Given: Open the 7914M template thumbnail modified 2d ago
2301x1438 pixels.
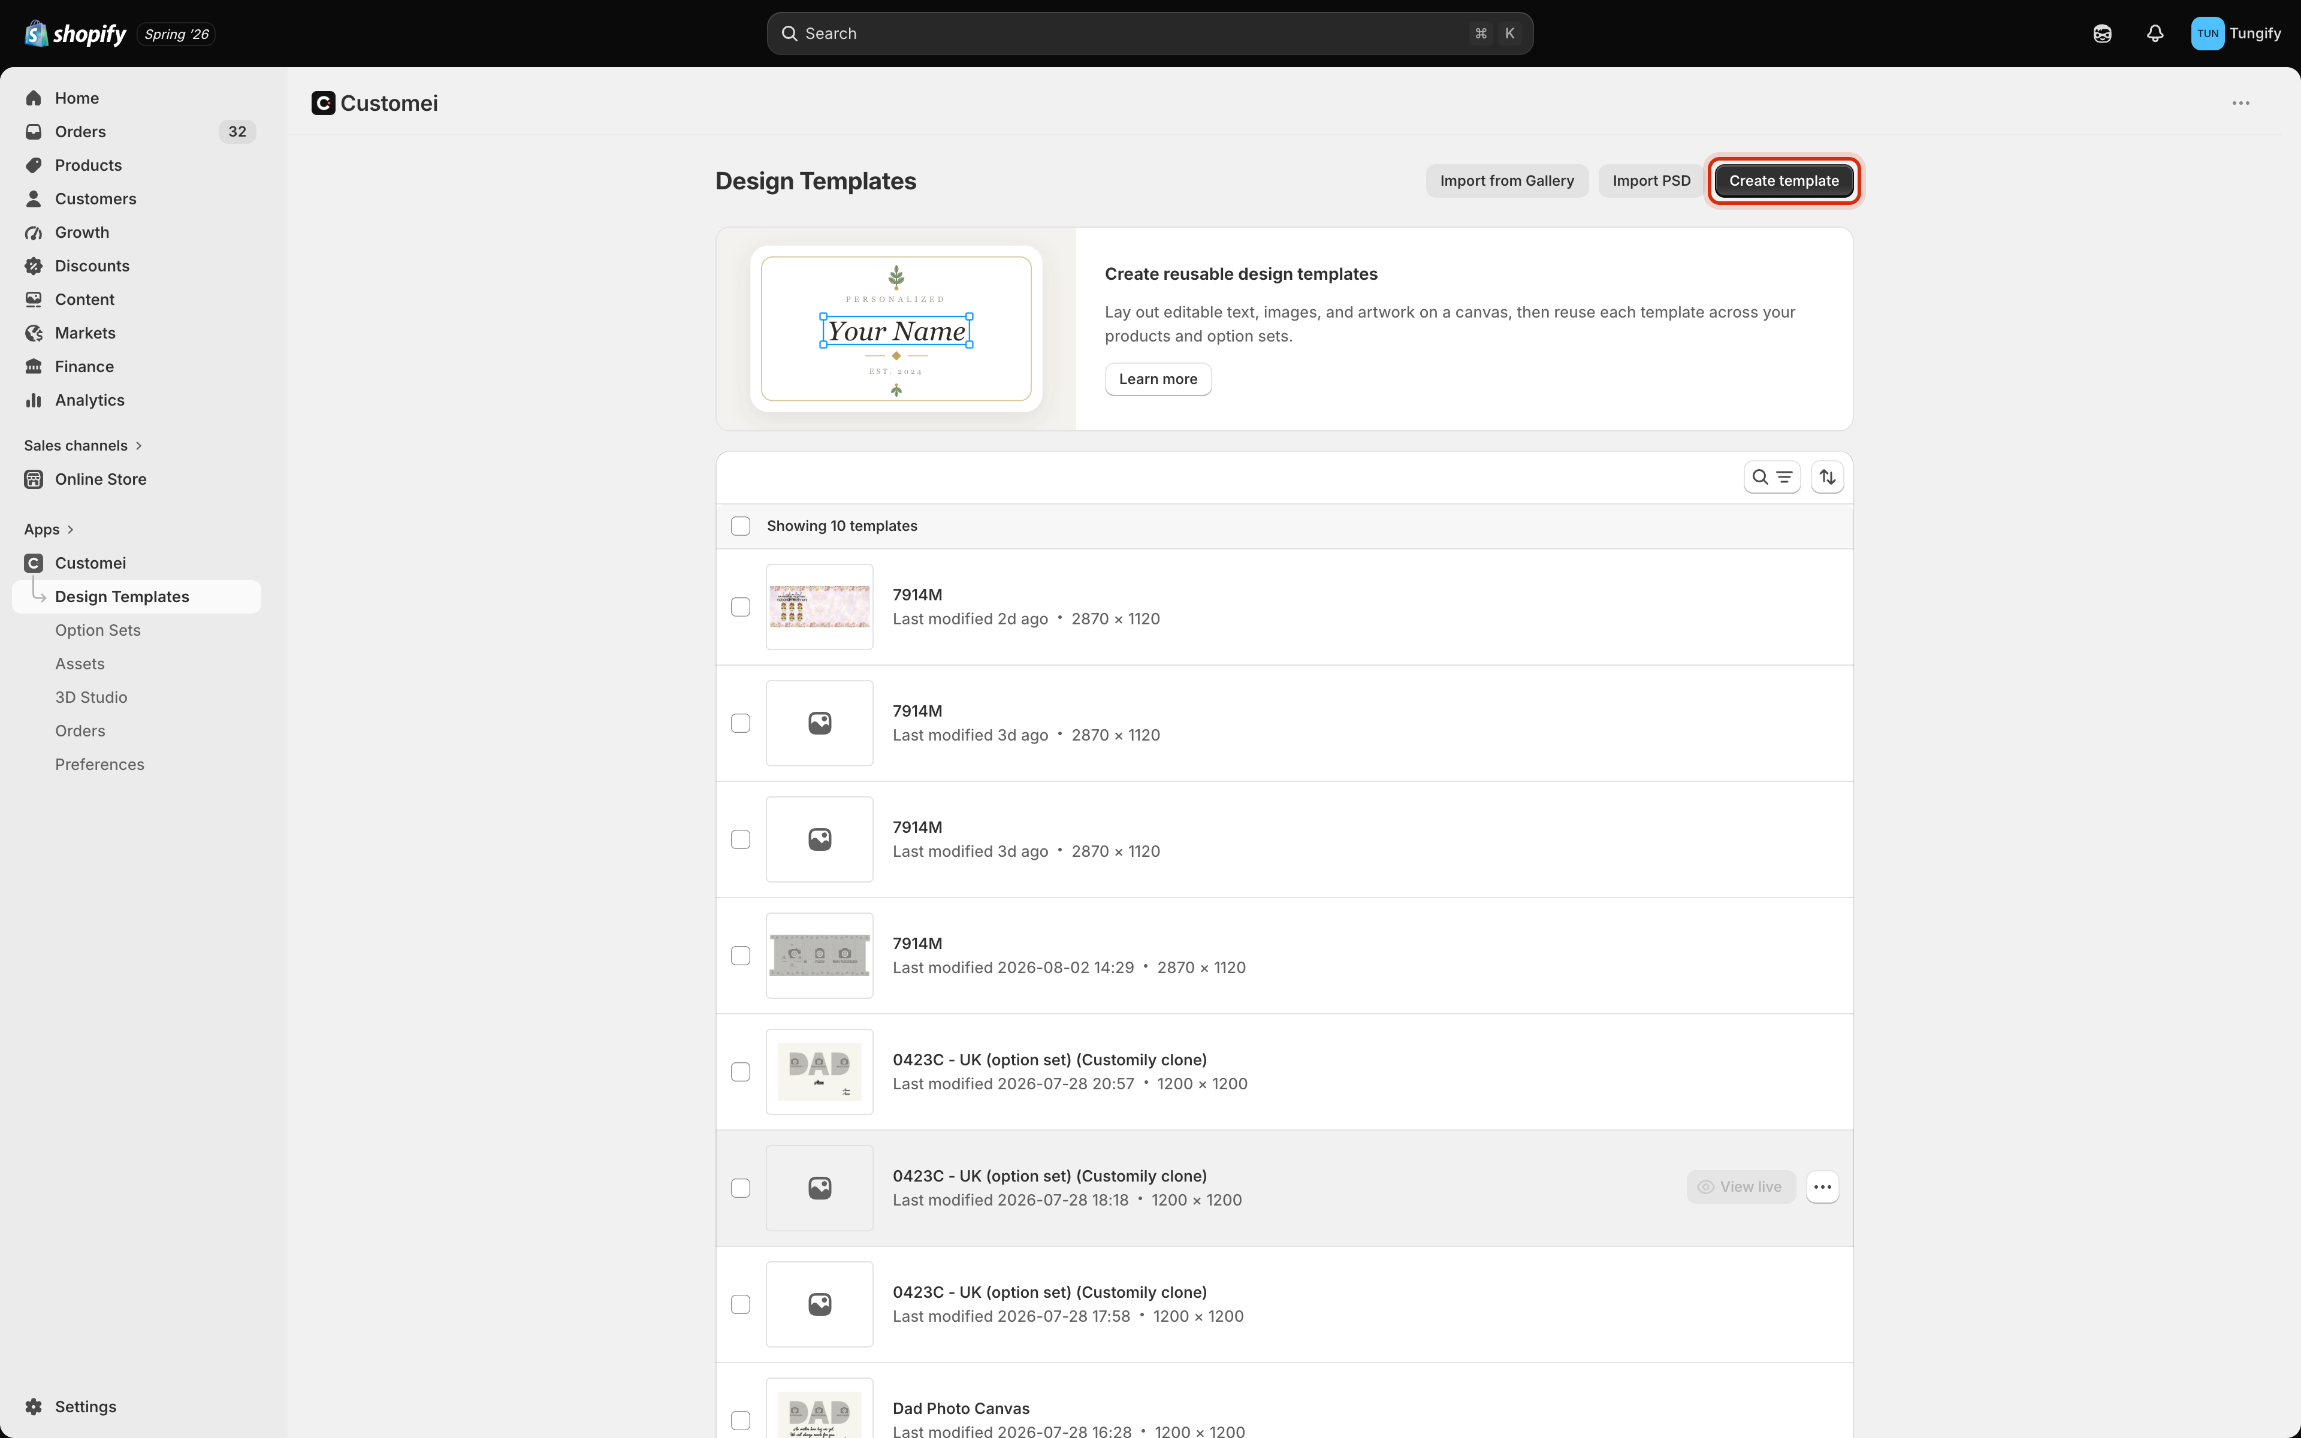Looking at the screenshot, I should pyautogui.click(x=820, y=607).
